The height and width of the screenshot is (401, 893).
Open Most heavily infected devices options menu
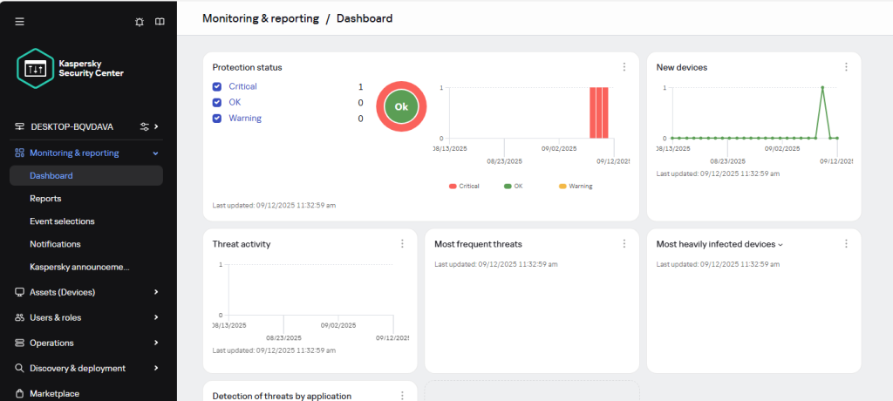tap(846, 244)
